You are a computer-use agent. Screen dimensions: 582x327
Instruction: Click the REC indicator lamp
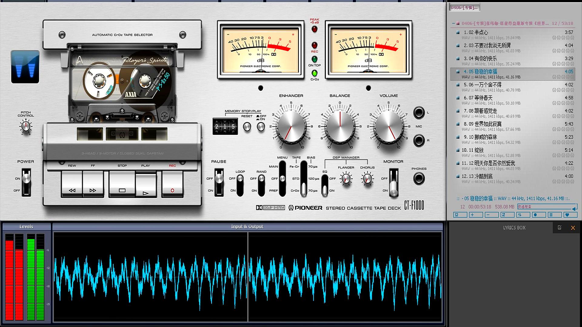tap(314, 45)
